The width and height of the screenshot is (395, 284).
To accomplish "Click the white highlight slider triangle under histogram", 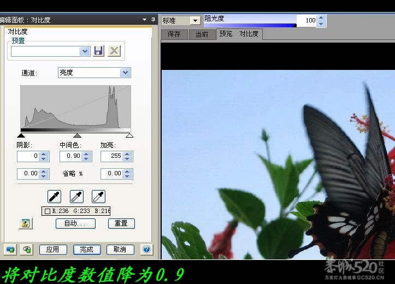I will pyautogui.click(x=129, y=135).
